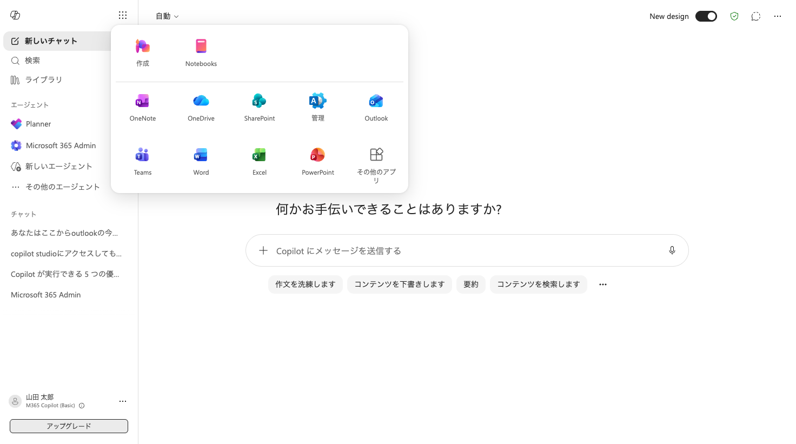Launch Word from the app grid
The width and height of the screenshot is (796, 444).
(x=201, y=162)
